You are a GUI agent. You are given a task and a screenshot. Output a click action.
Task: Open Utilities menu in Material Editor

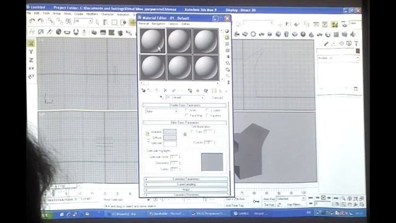click(x=186, y=24)
